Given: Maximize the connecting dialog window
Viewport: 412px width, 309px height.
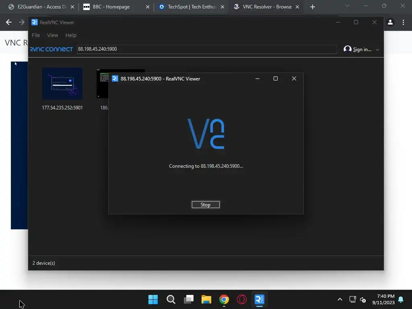Looking at the screenshot, I should coord(276,78).
